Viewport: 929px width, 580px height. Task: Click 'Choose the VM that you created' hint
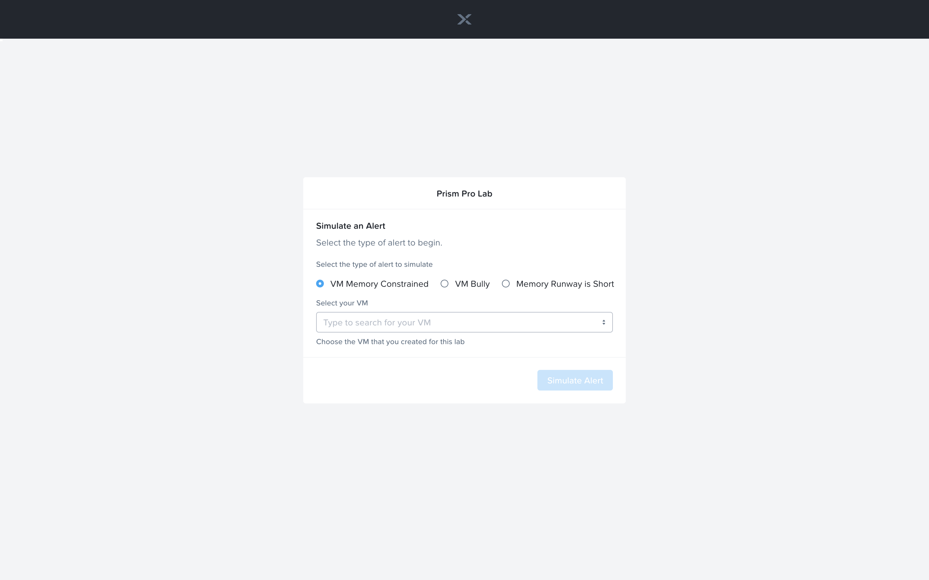click(x=390, y=342)
